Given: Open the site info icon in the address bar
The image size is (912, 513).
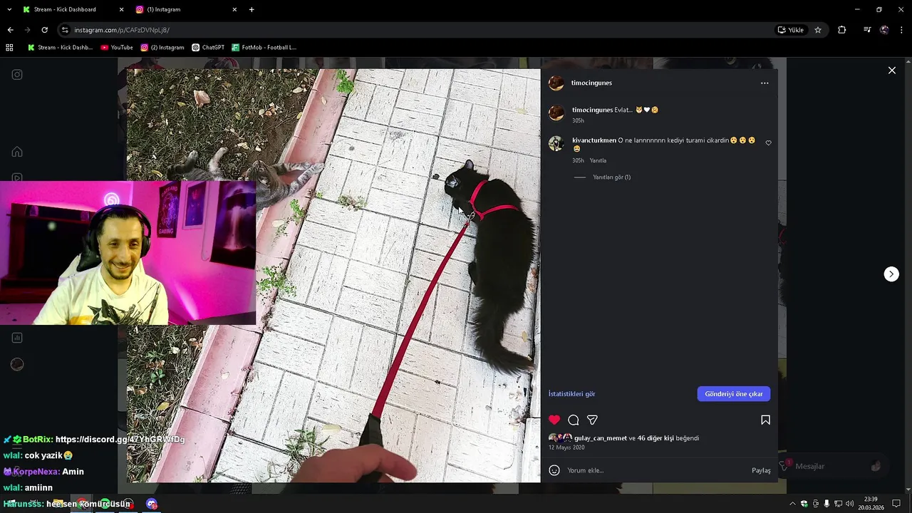Looking at the screenshot, I should (x=65, y=30).
